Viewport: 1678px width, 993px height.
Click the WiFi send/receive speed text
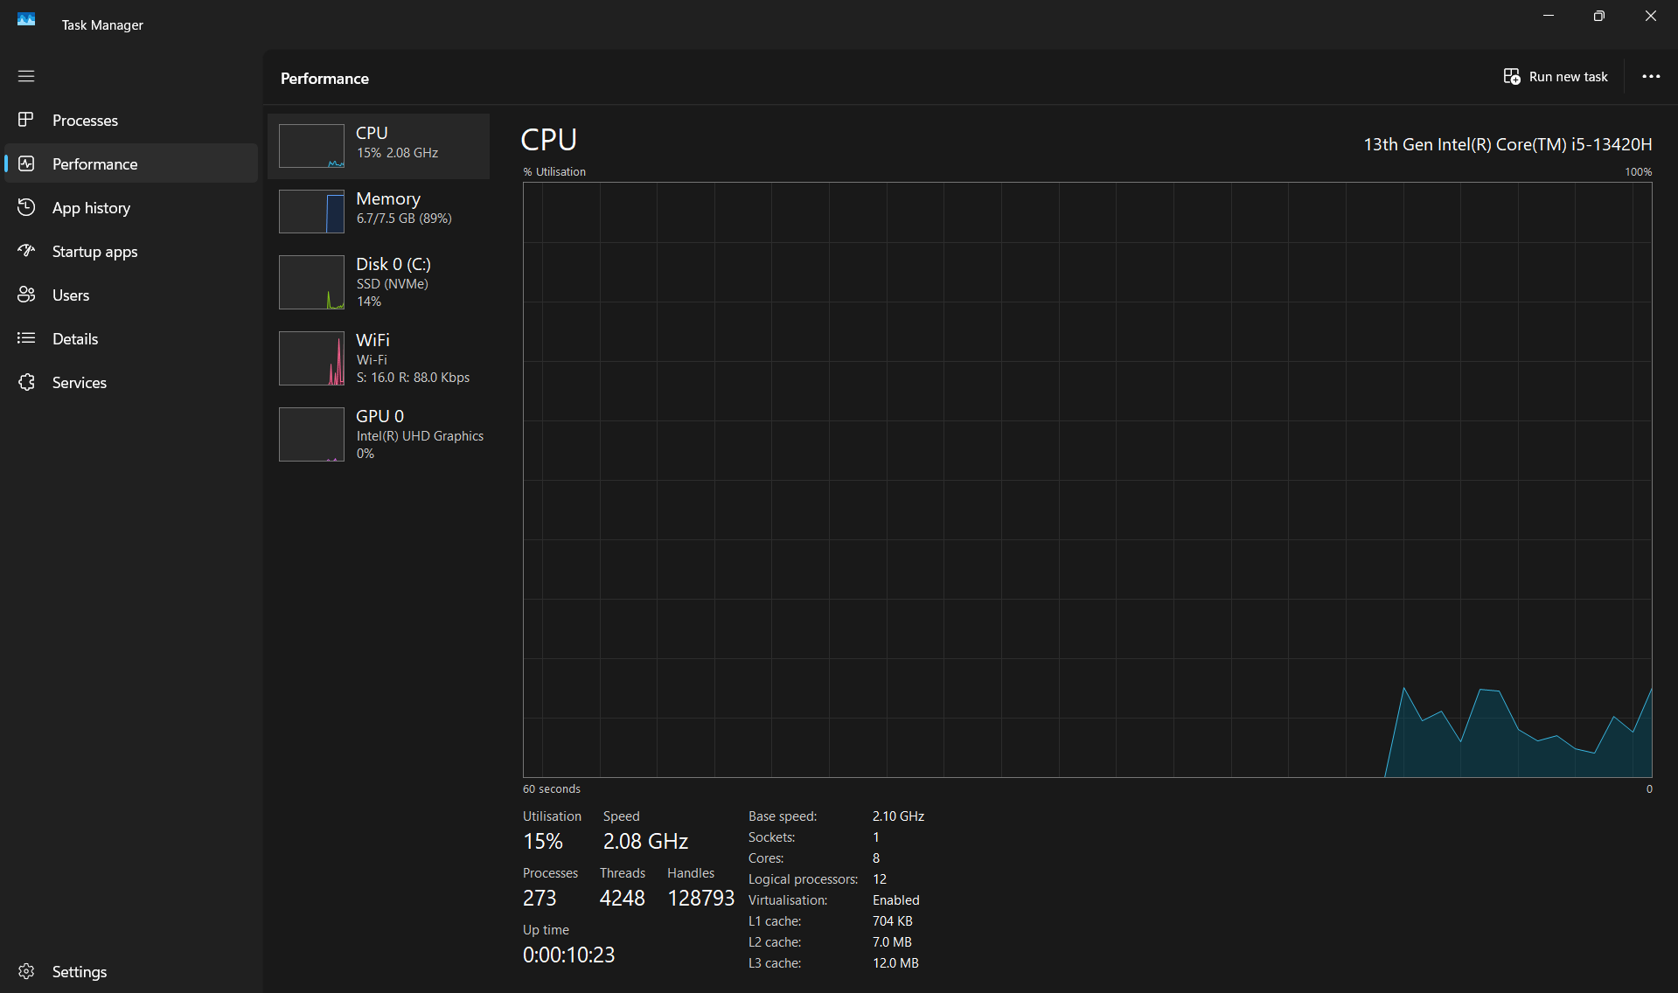tap(413, 378)
